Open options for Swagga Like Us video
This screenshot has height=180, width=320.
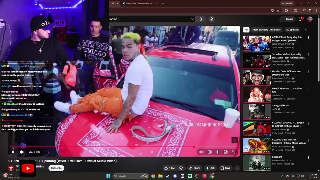308,106
